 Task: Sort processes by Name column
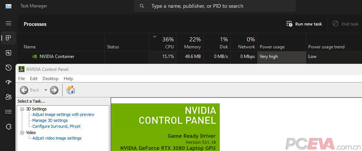[x=61, y=42]
